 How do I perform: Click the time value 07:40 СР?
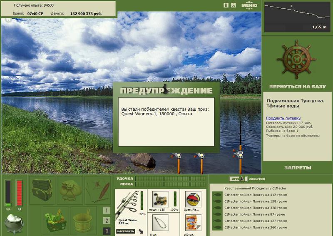tap(35, 14)
